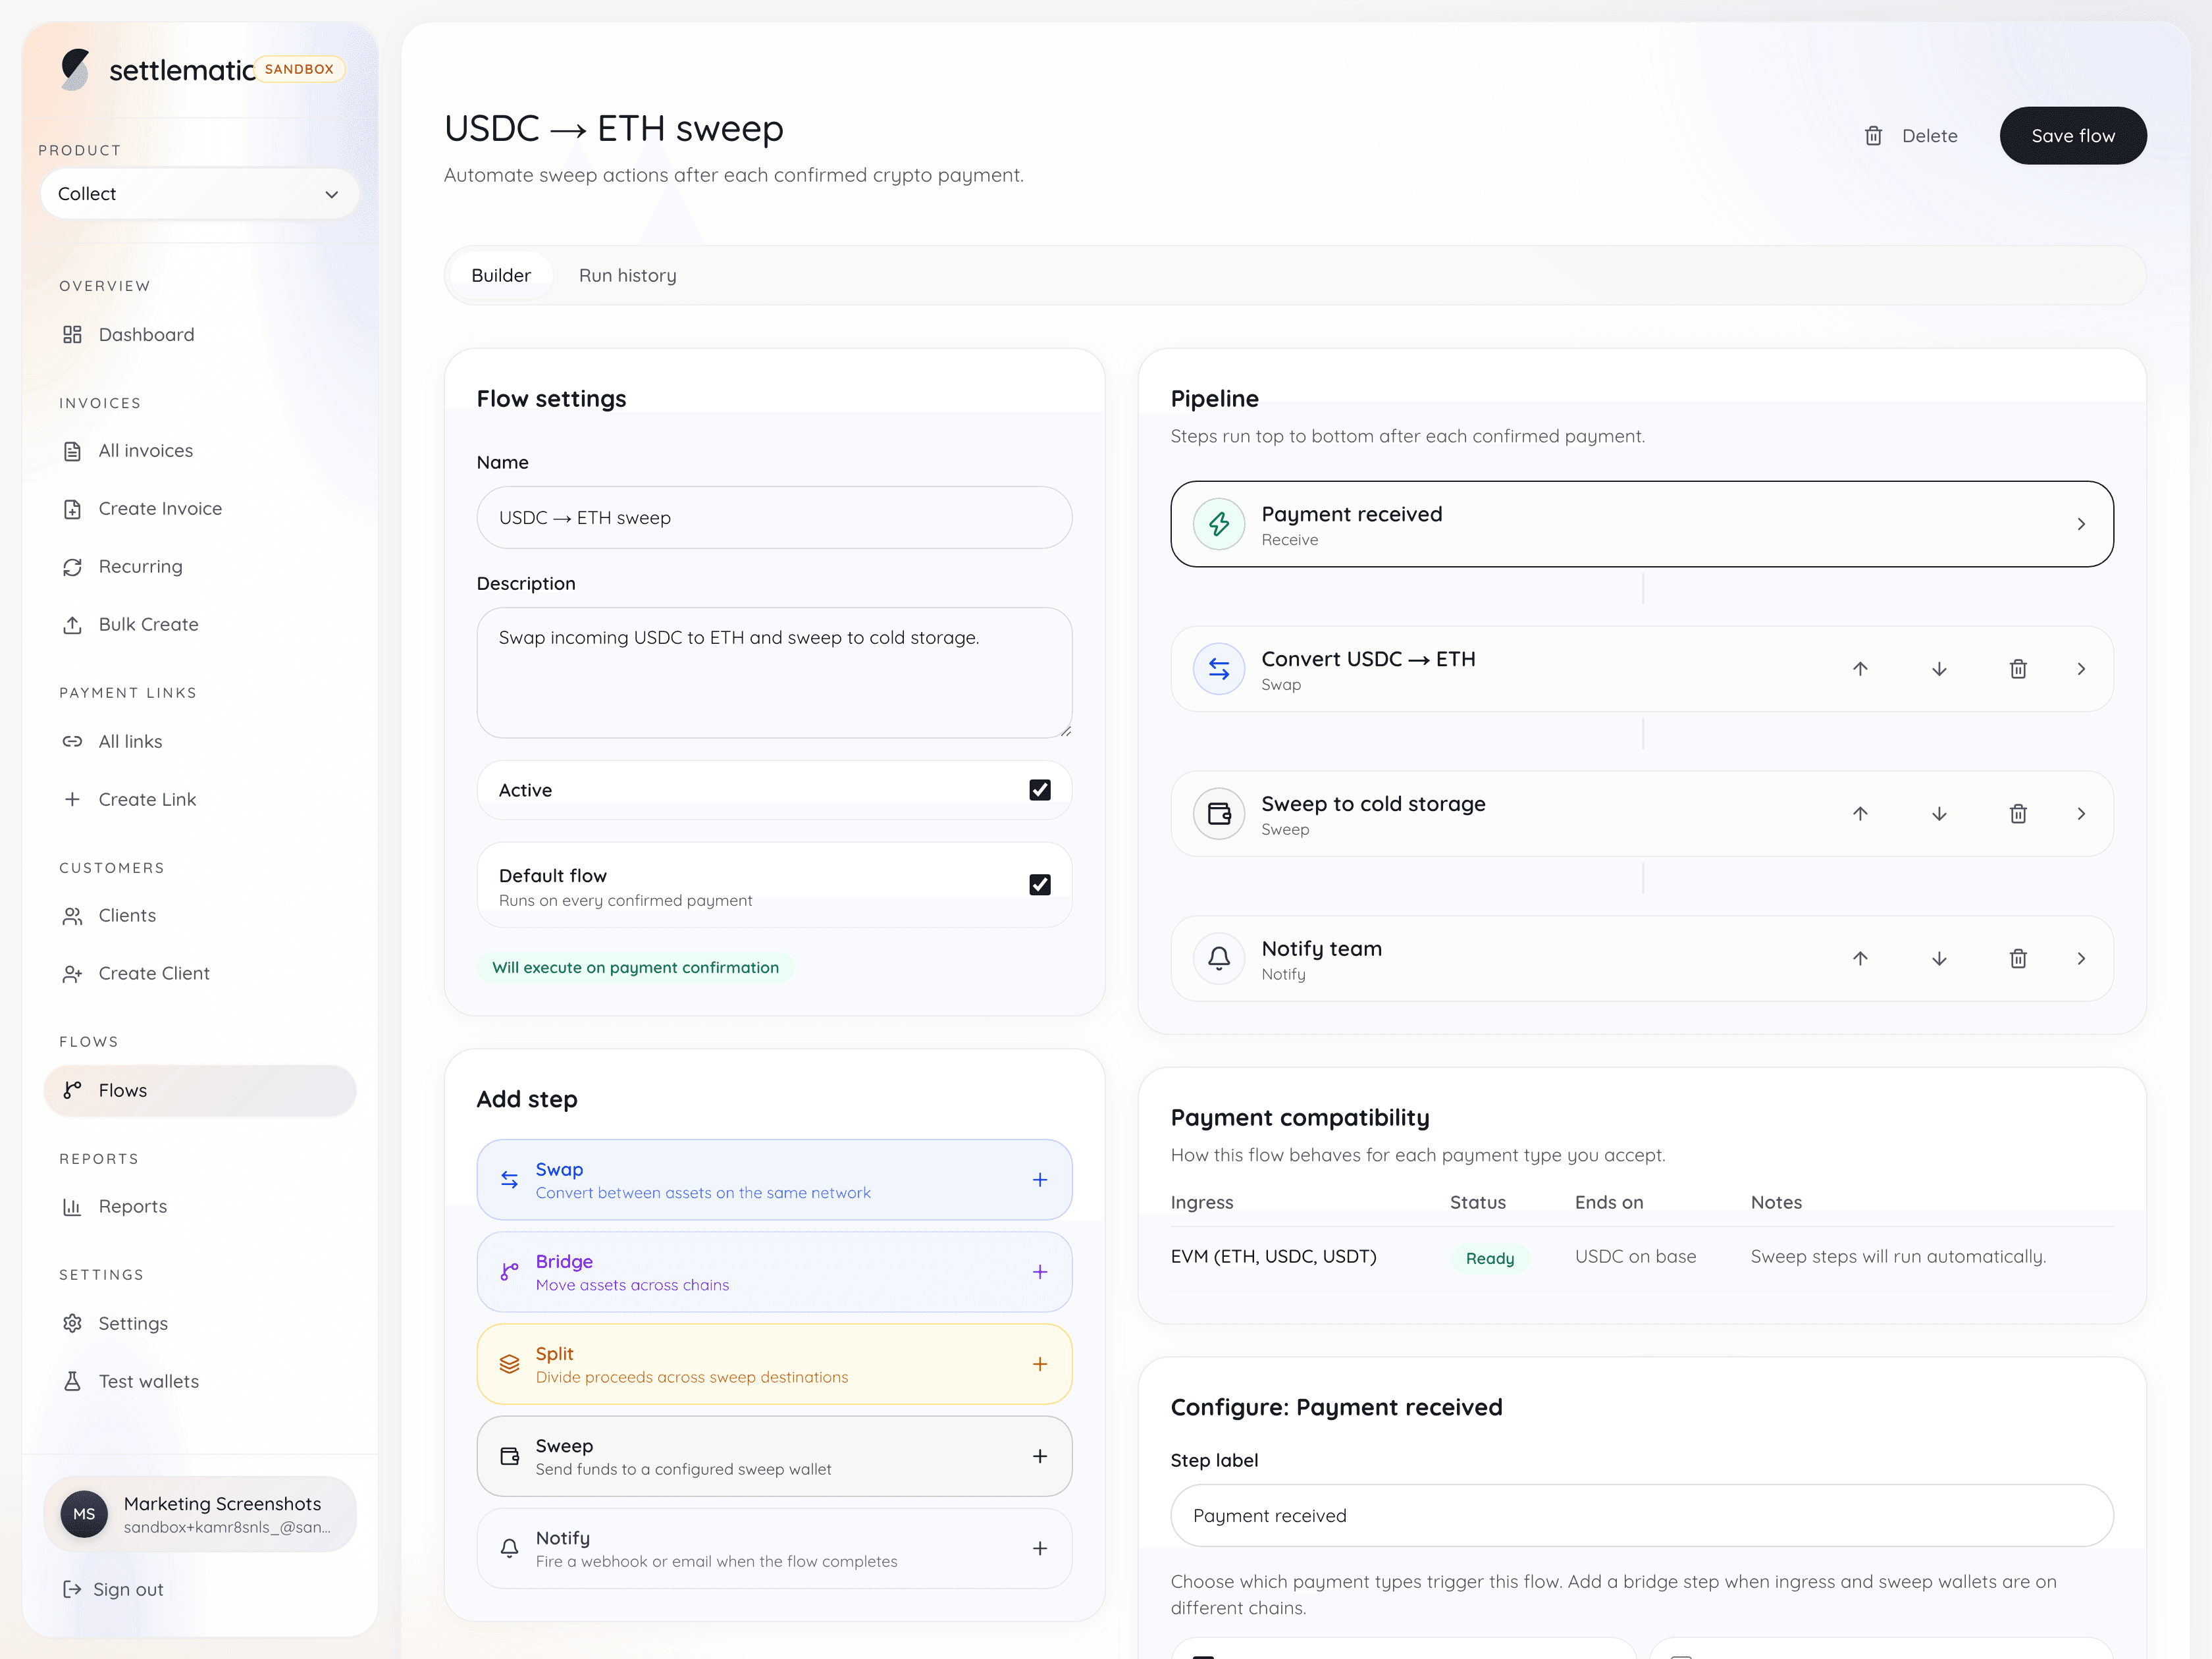Move Convert USDC → ETH step up
Viewport: 2212px width, 1659px height.
[1860, 669]
